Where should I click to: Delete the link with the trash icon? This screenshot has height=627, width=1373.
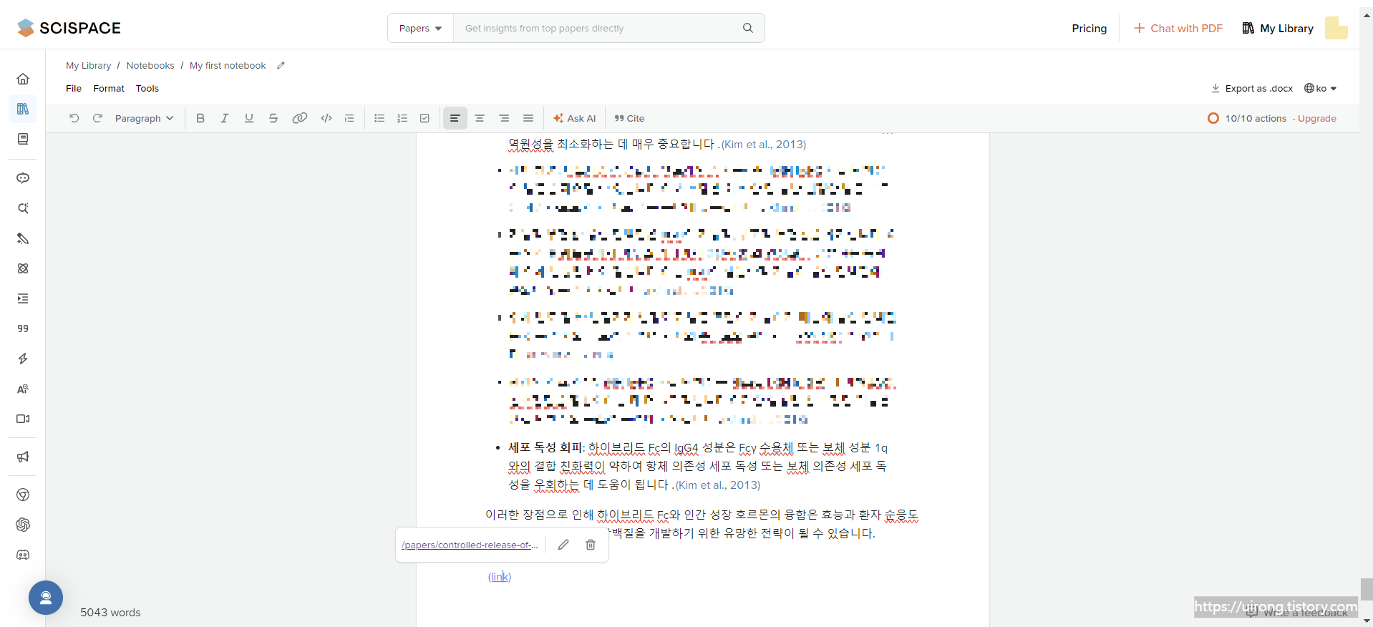point(591,545)
